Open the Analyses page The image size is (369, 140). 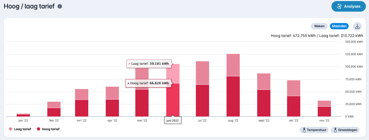point(348,6)
